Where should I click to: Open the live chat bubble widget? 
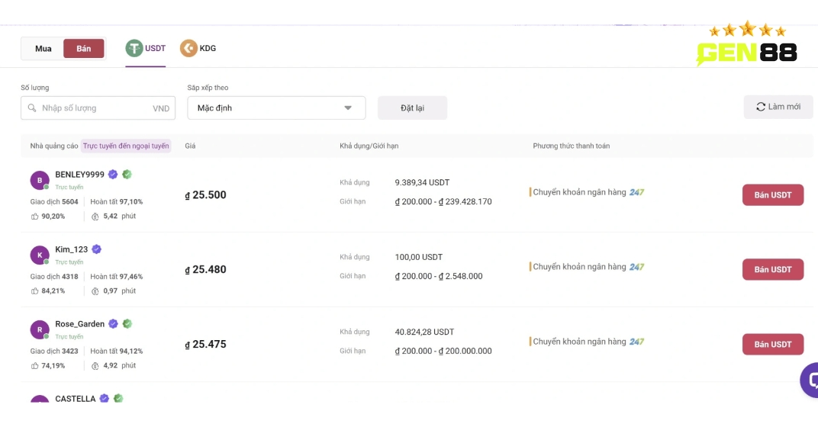coord(810,380)
